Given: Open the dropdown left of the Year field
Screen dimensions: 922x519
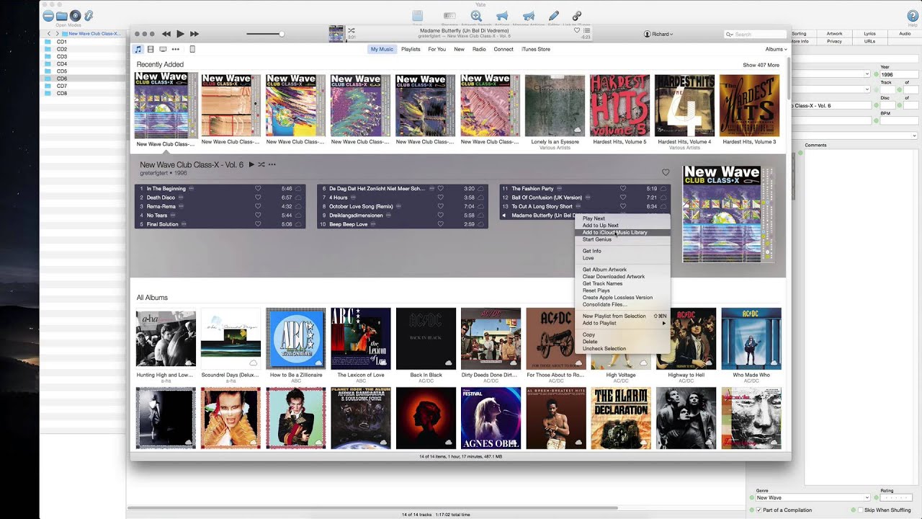Looking at the screenshot, I should pos(867,74).
